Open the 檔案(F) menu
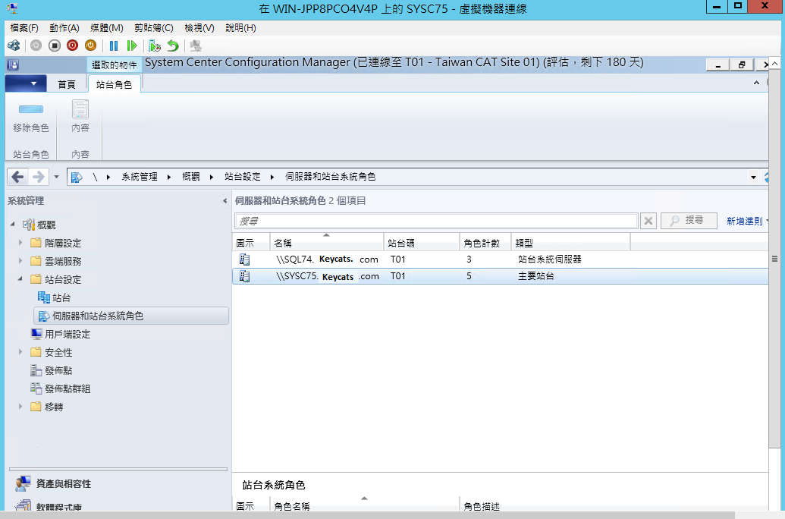The image size is (785, 519). click(24, 28)
